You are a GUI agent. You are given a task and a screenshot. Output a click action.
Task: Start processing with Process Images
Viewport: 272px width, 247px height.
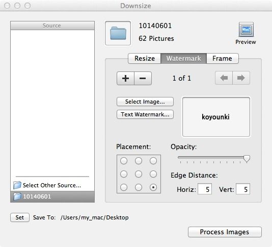pyautogui.click(x=225, y=232)
